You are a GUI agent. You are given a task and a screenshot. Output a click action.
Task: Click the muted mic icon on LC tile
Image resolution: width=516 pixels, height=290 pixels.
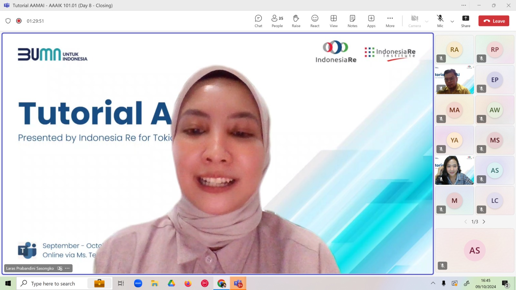click(x=481, y=209)
